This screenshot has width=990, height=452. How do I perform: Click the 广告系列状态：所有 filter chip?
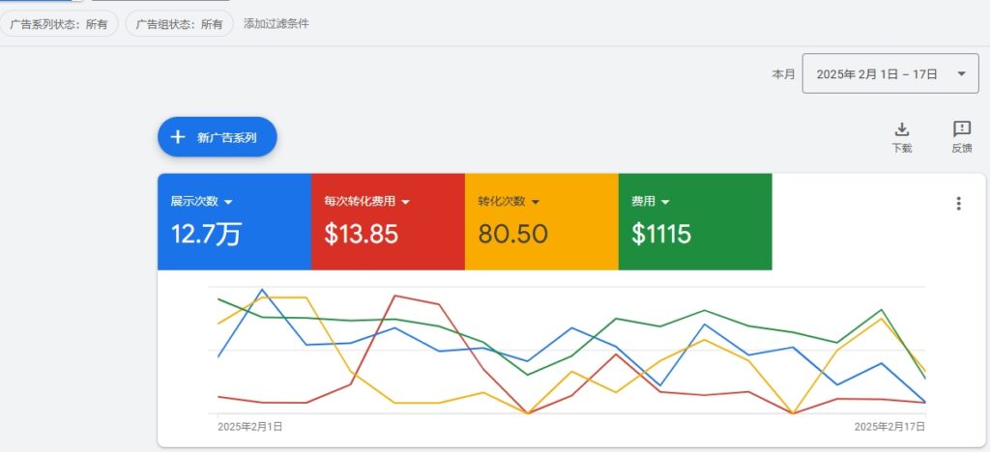pos(59,24)
